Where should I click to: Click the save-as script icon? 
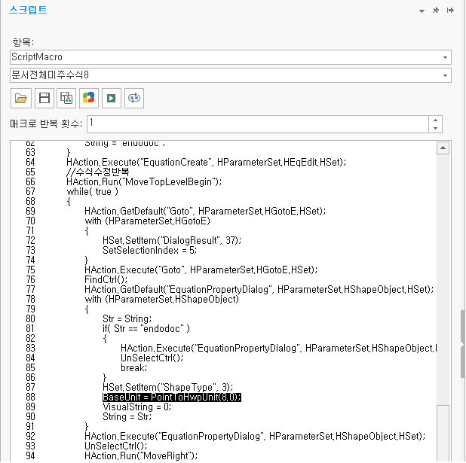[x=66, y=98]
